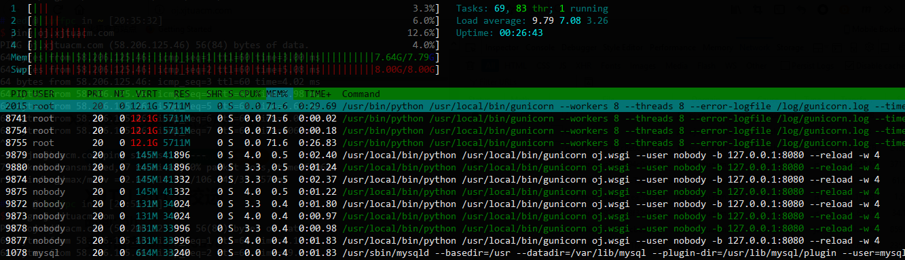The width and height of the screenshot is (905, 260).
Task: Click the Command column header
Action: point(361,94)
